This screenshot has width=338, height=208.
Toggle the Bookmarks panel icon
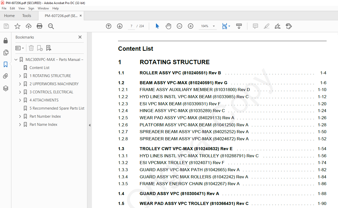[6, 64]
